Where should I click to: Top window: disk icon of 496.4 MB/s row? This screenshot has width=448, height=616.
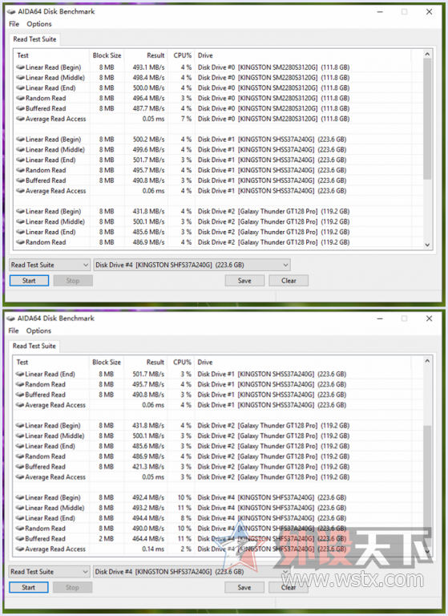tap(20, 98)
